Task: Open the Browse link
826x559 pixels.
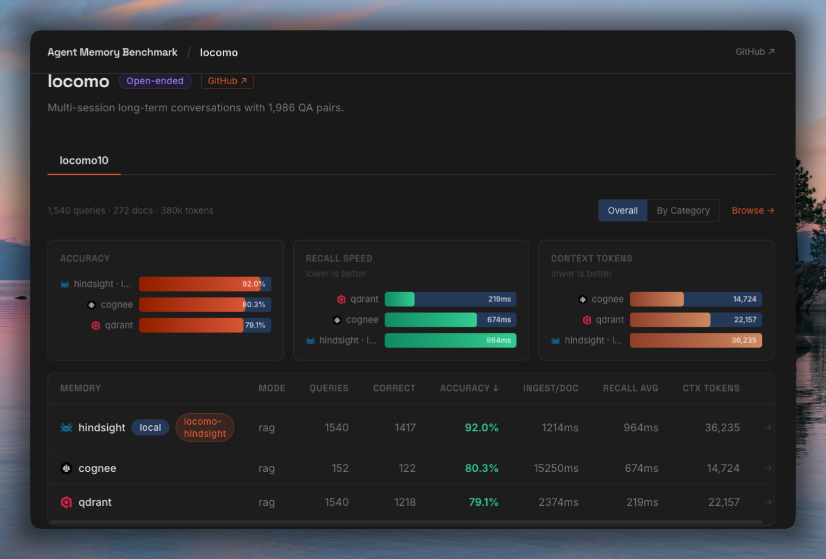Action: click(753, 211)
